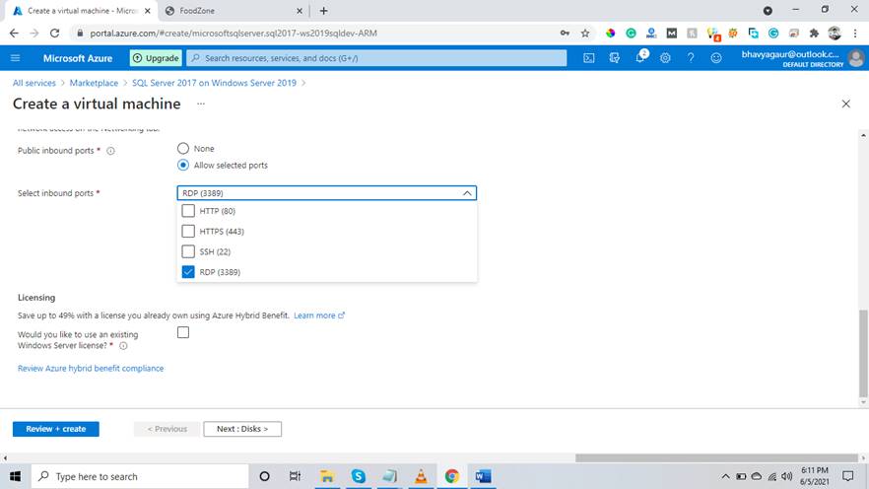Uncheck the RDP (3389) port option
Image resolution: width=869 pixels, height=489 pixels.
pos(188,272)
